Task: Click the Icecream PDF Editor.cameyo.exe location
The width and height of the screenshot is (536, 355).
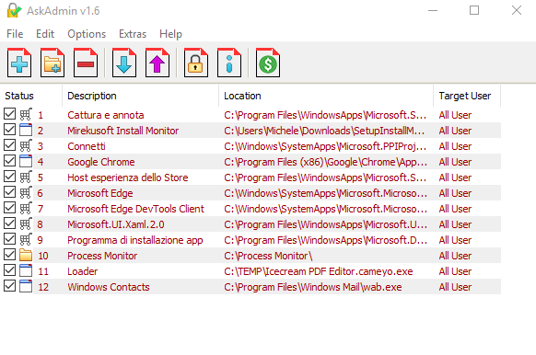Action: pos(319,271)
